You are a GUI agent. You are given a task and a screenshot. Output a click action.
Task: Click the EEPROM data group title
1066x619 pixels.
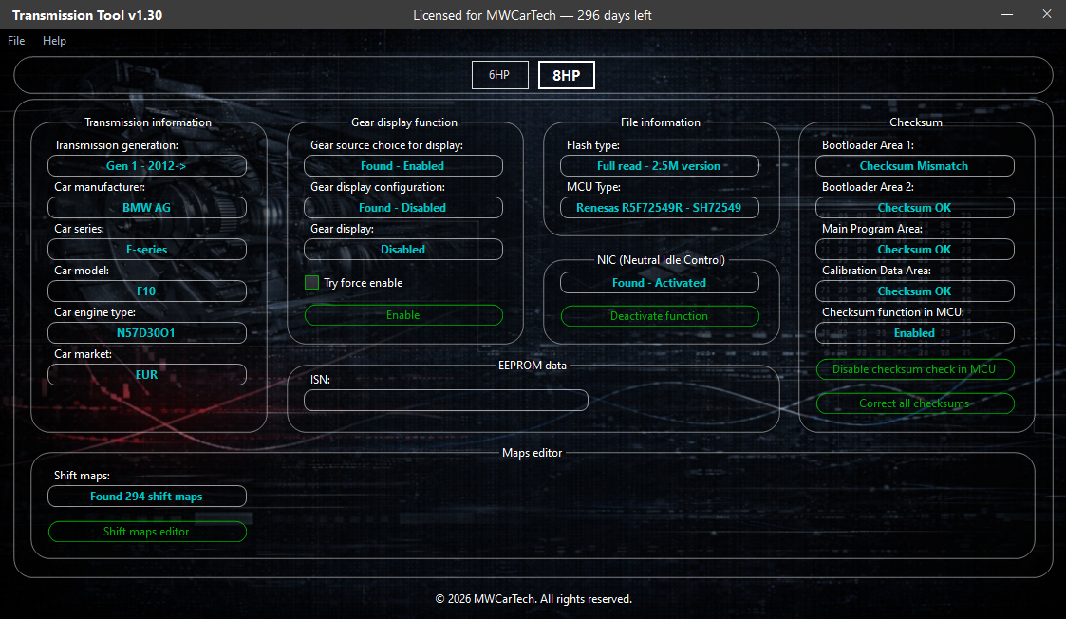[533, 366]
